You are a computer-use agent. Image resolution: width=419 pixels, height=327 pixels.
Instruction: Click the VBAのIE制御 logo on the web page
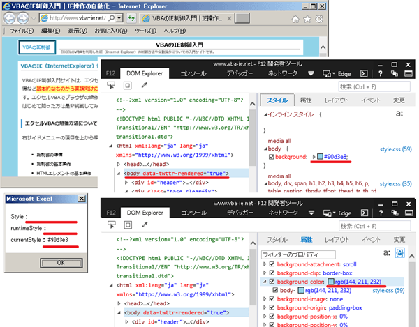click(37, 47)
